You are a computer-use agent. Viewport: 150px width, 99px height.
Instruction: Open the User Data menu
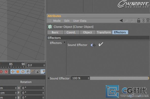point(80,21)
